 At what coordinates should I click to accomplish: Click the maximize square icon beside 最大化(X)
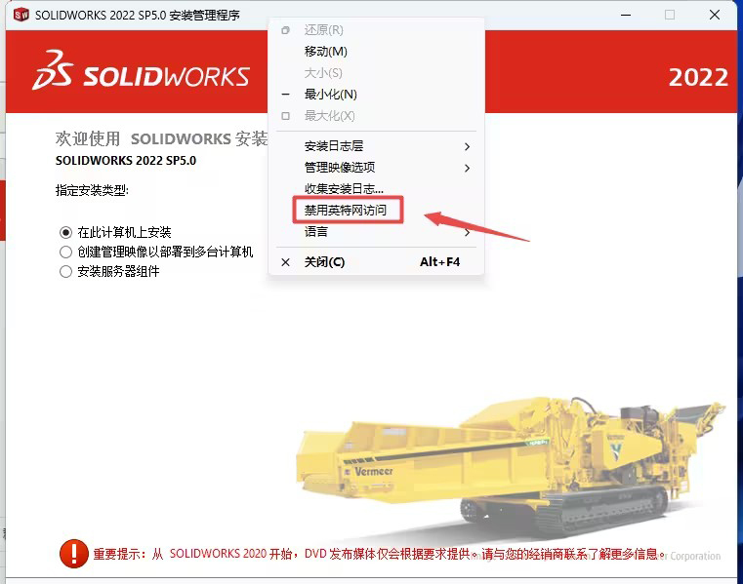[x=285, y=116]
